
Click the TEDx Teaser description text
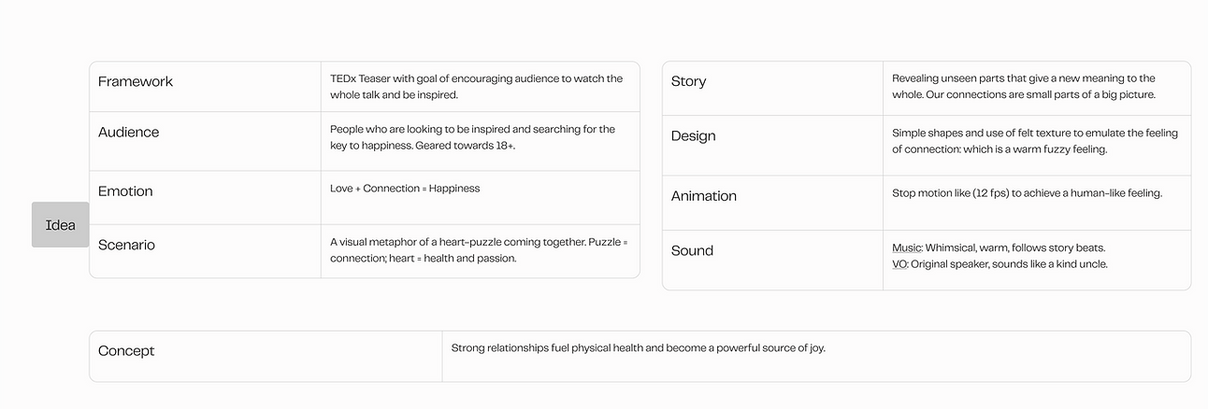[476, 87]
